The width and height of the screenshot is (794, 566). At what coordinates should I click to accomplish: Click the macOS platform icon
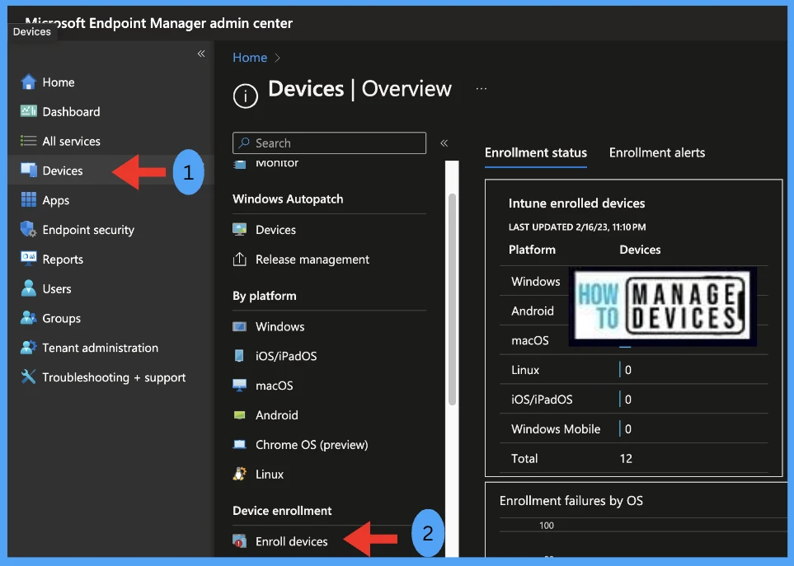pyautogui.click(x=239, y=386)
